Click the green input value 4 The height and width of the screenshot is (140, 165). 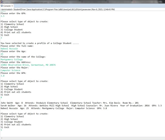click(1, 97)
